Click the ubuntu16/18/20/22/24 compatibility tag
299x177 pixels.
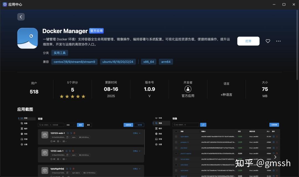pyautogui.click(x=118, y=62)
